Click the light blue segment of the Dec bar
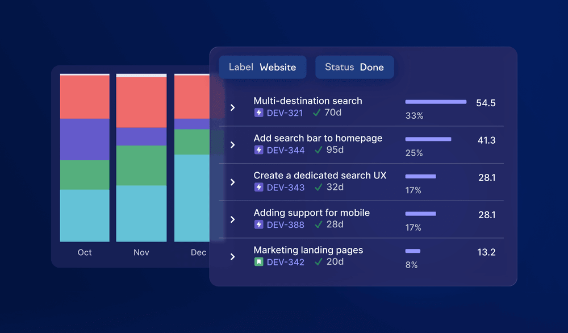Viewport: 568px width, 333px height. pyautogui.click(x=191, y=198)
